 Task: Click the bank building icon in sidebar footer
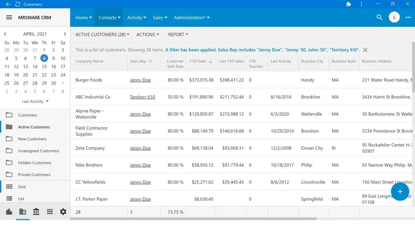coord(36,212)
